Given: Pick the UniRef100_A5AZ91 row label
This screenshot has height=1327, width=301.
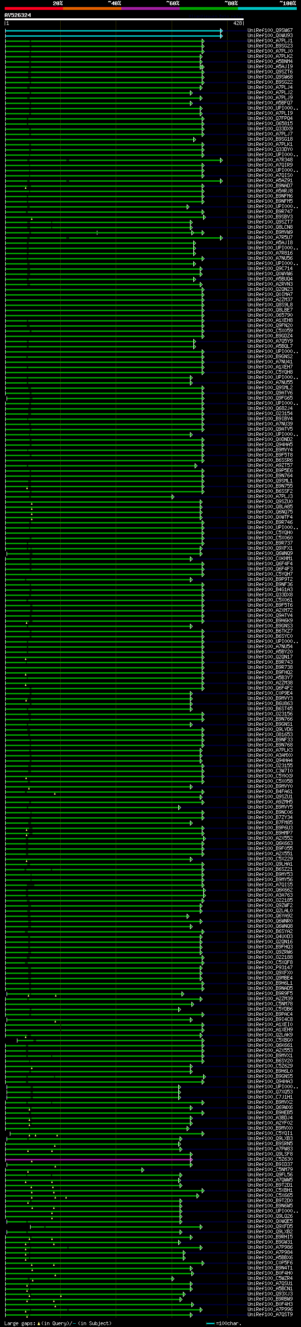Looking at the screenshot, I should pos(270,181).
